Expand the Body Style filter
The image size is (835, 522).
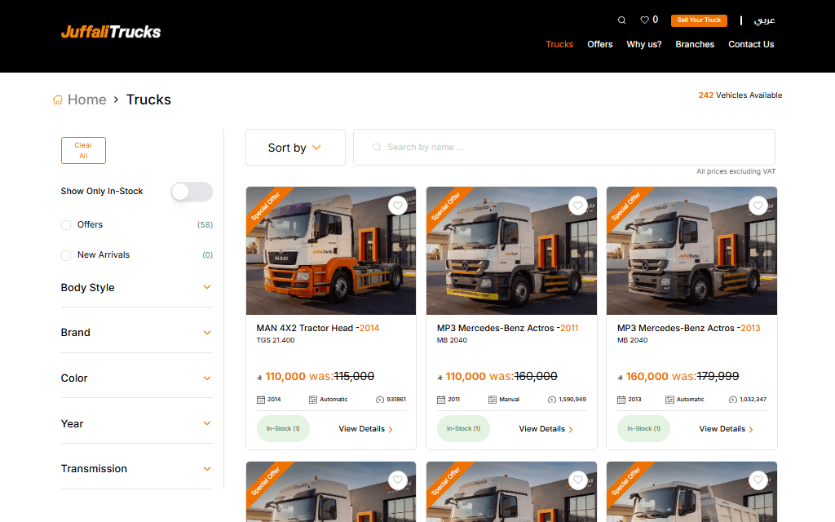(137, 288)
